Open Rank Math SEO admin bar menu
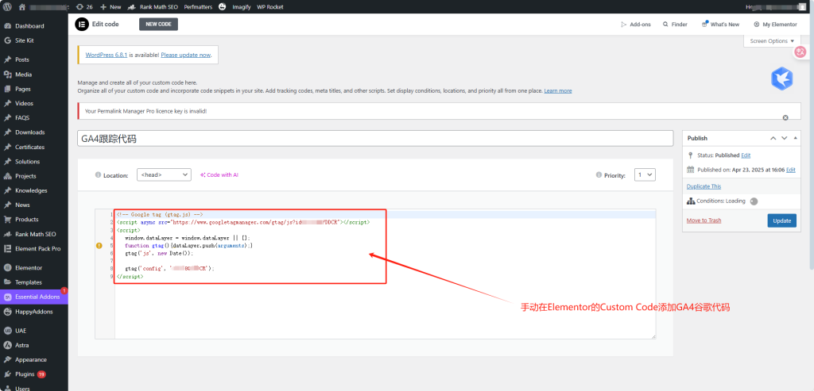This screenshot has width=814, height=391. coord(154,7)
